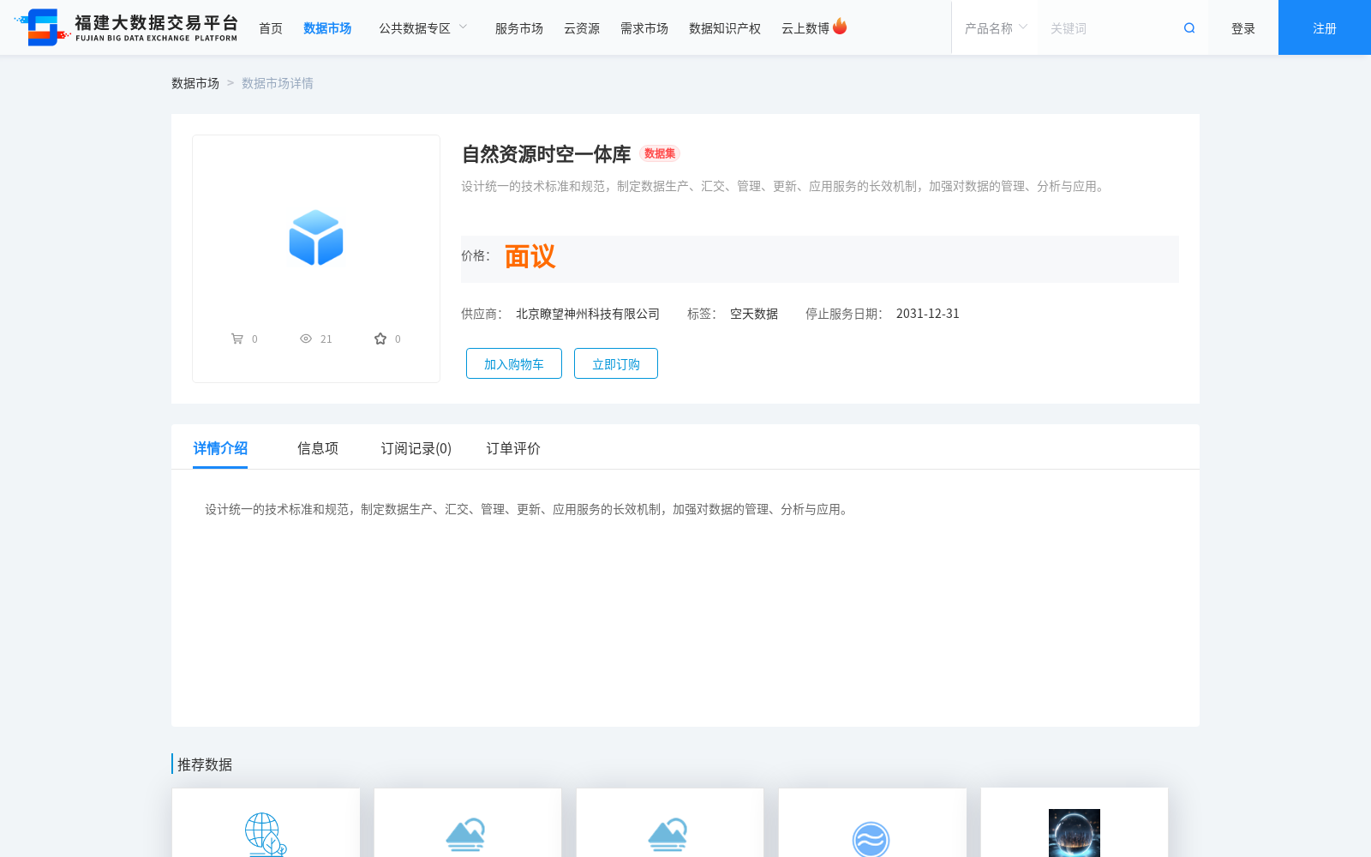Open the 订单评价 tab
The width and height of the screenshot is (1371, 857).
click(513, 448)
